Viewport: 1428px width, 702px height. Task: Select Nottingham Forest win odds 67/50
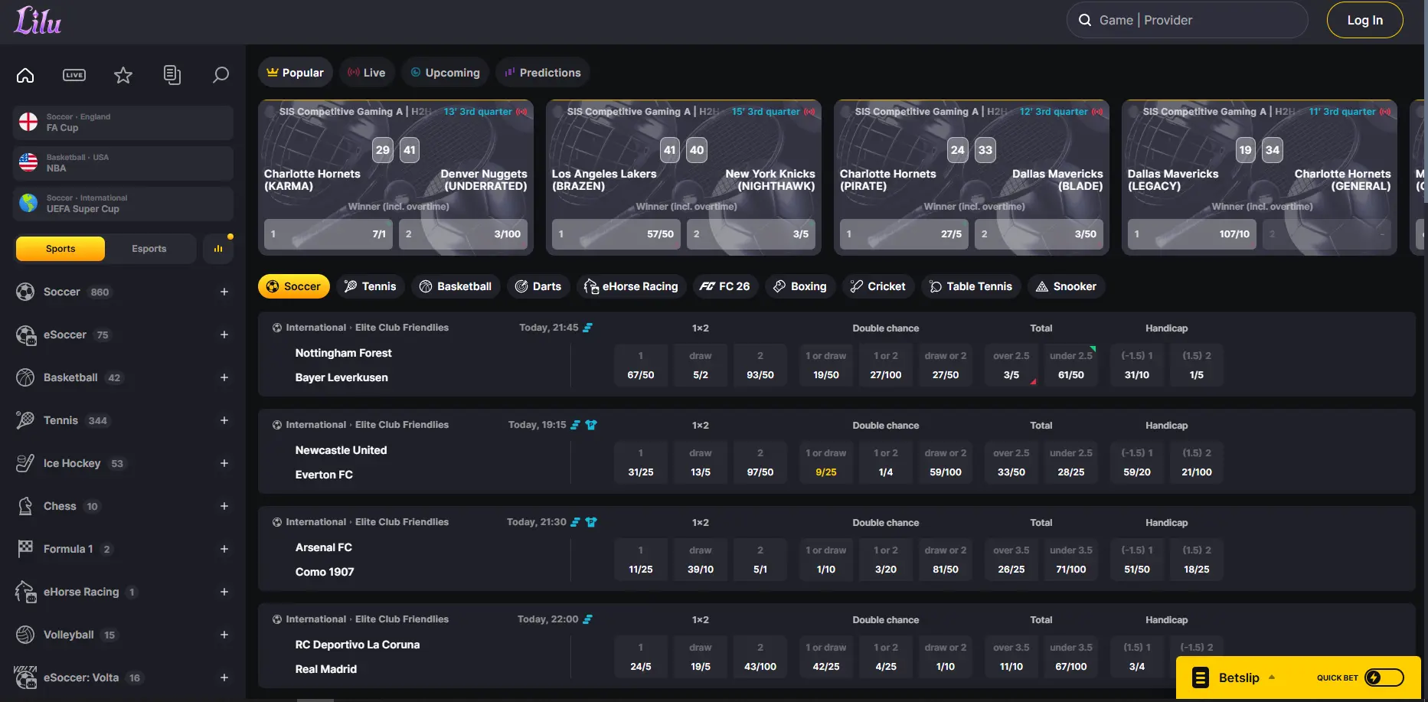point(641,365)
